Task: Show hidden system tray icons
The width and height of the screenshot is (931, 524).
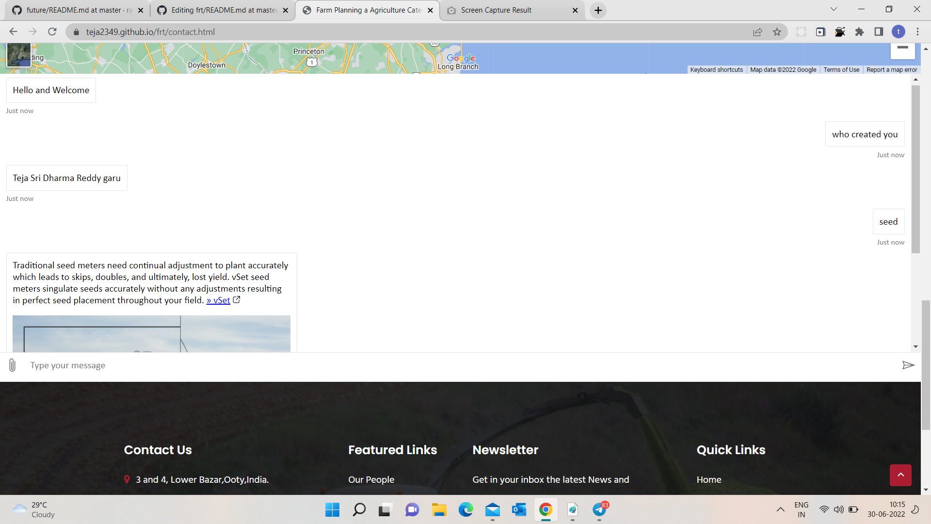Action: [780, 509]
